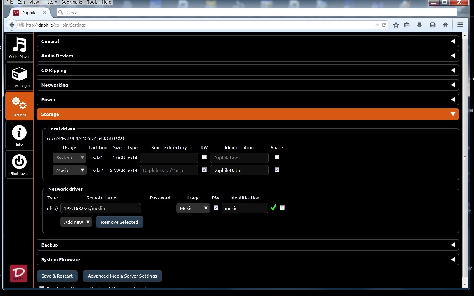Viewport: 474px width, 296px height.
Task: Open network drive Usage Music dropdown
Action: coord(193,208)
